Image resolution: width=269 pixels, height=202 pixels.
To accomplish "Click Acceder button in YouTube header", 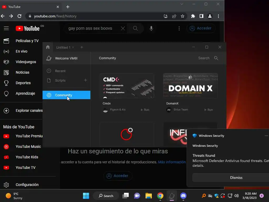I will (x=200, y=28).
